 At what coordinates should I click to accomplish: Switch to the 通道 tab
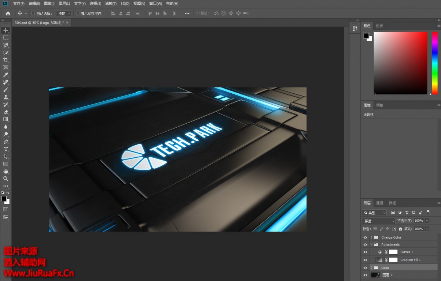(379, 203)
